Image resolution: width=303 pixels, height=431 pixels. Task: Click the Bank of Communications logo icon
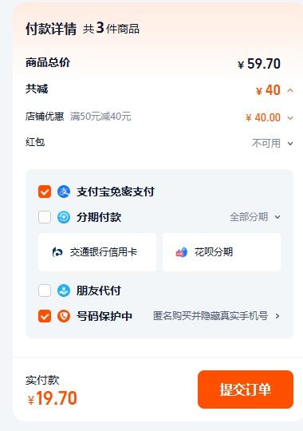pyautogui.click(x=57, y=251)
